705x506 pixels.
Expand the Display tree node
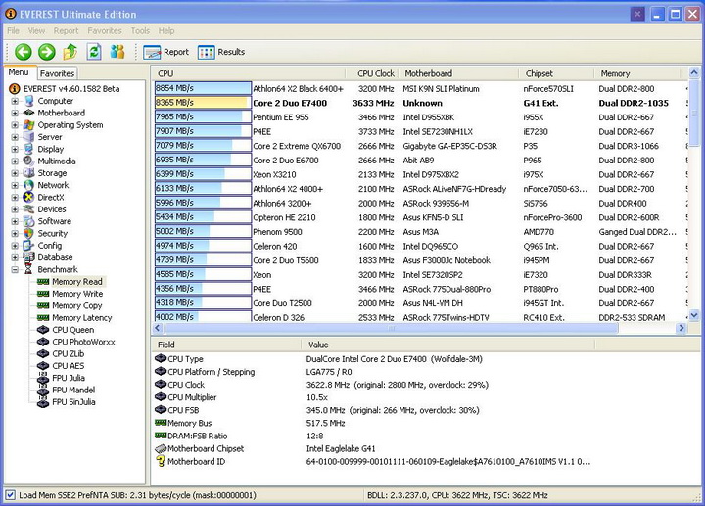click(x=15, y=149)
